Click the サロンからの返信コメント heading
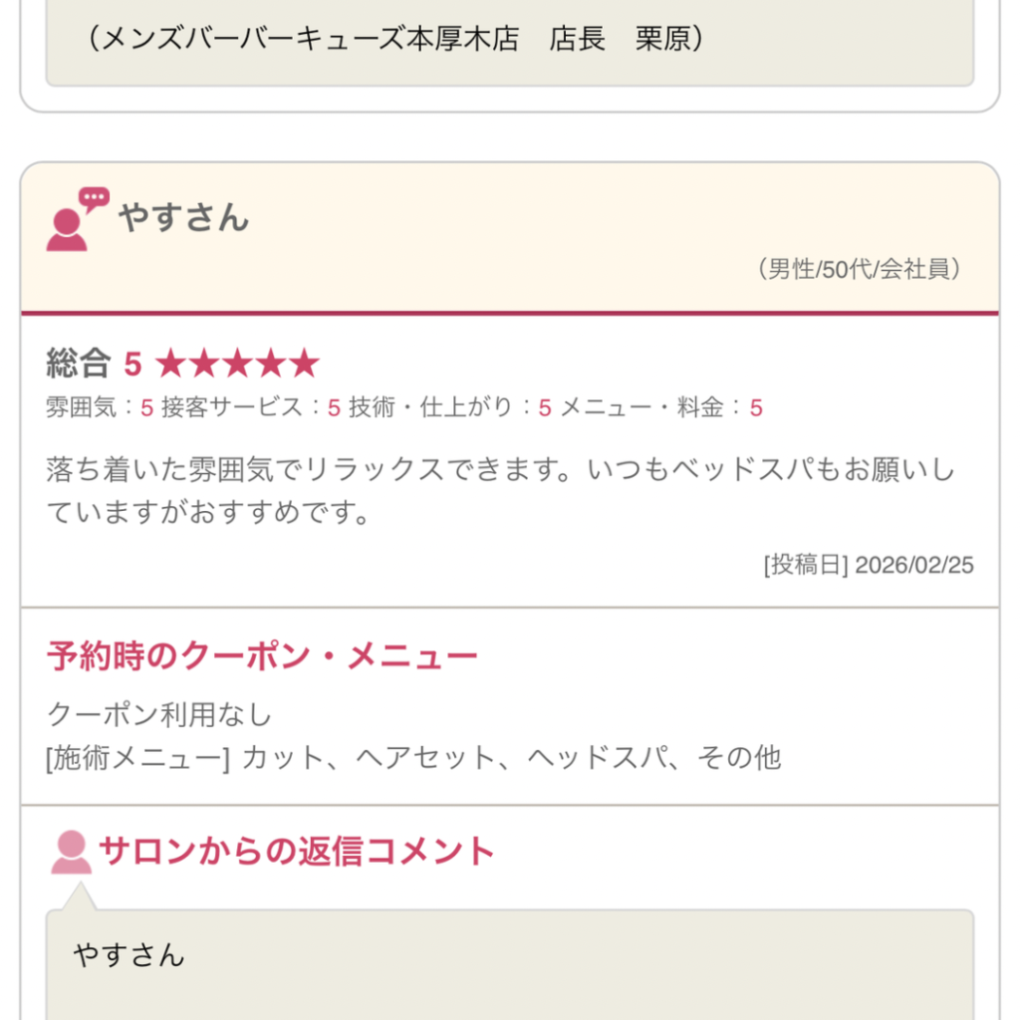The image size is (1020, 1020). click(297, 852)
